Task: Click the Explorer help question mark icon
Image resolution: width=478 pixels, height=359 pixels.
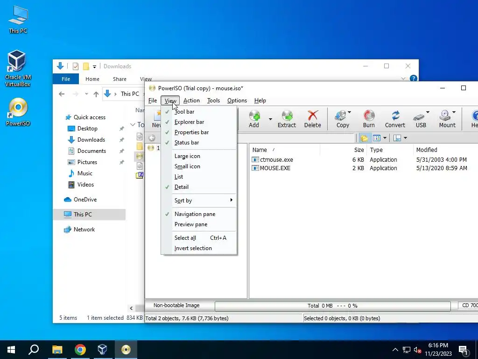Action: point(414,79)
